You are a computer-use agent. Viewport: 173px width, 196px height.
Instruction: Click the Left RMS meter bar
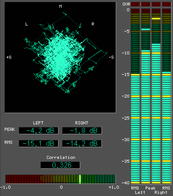135,129
